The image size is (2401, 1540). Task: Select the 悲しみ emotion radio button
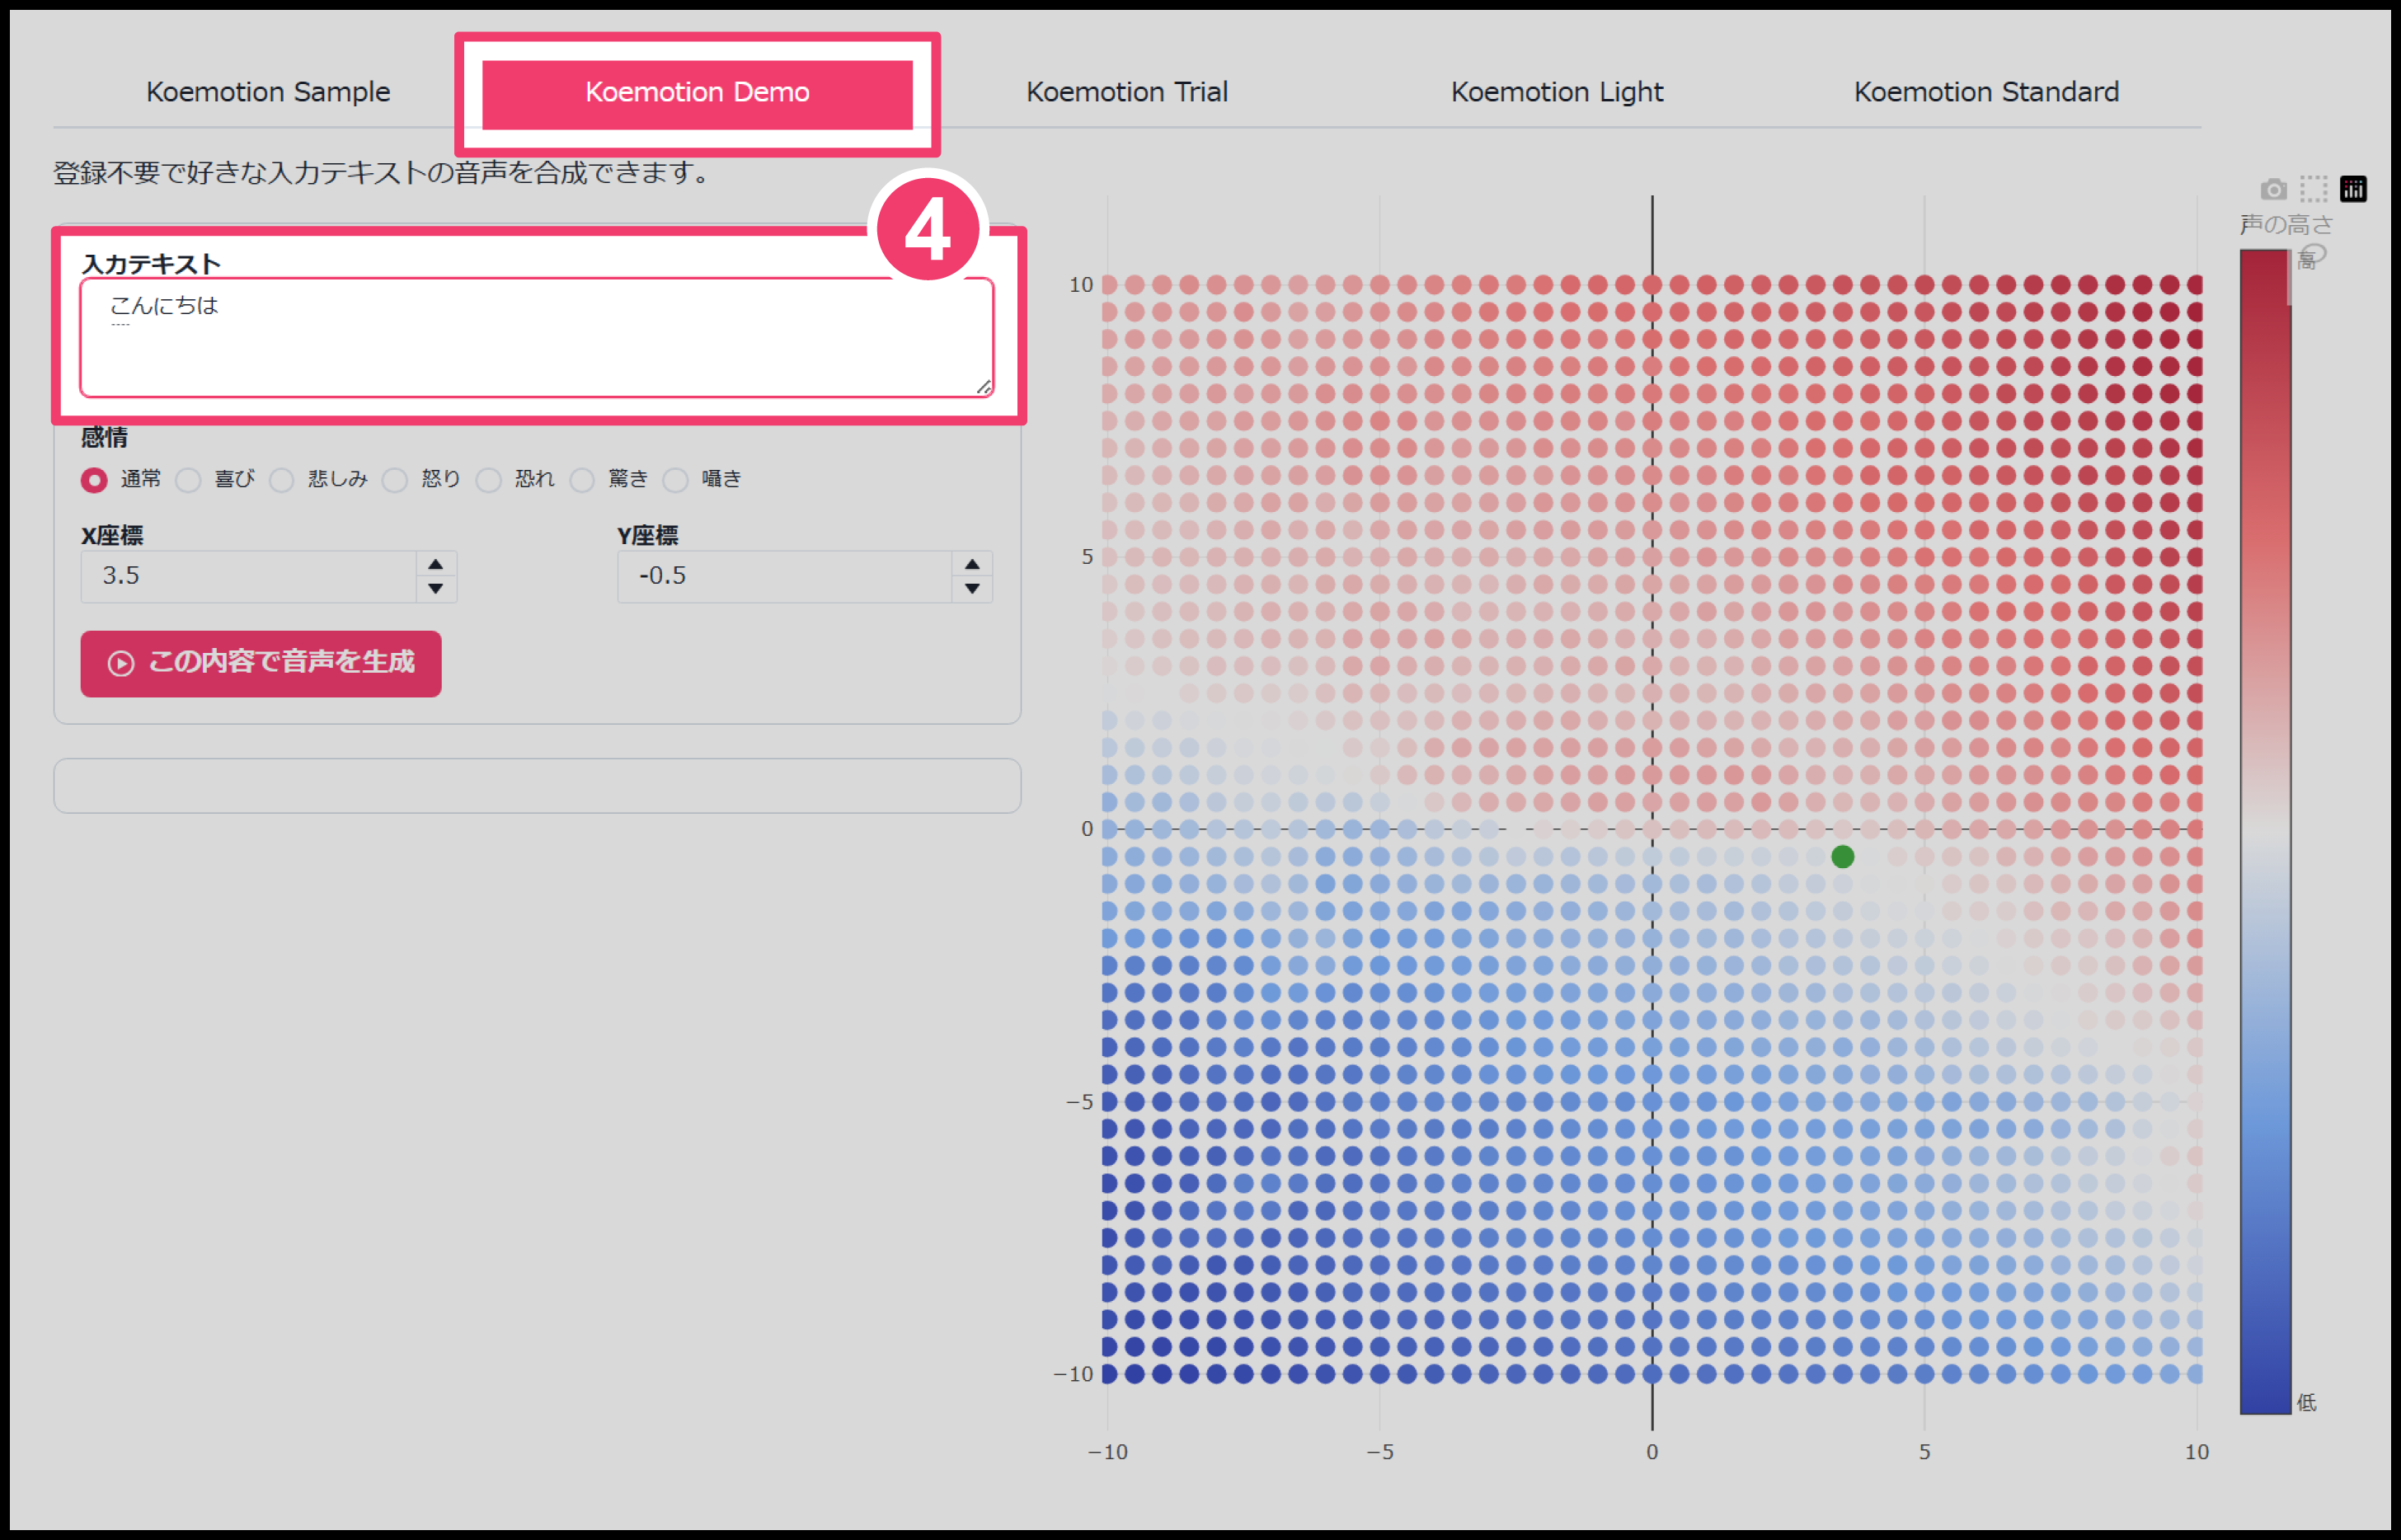point(282,480)
